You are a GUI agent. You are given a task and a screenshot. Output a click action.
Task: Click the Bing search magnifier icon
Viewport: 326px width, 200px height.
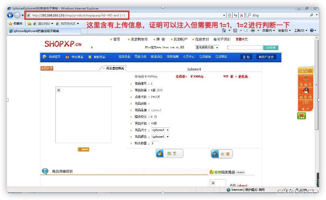[x=311, y=15]
